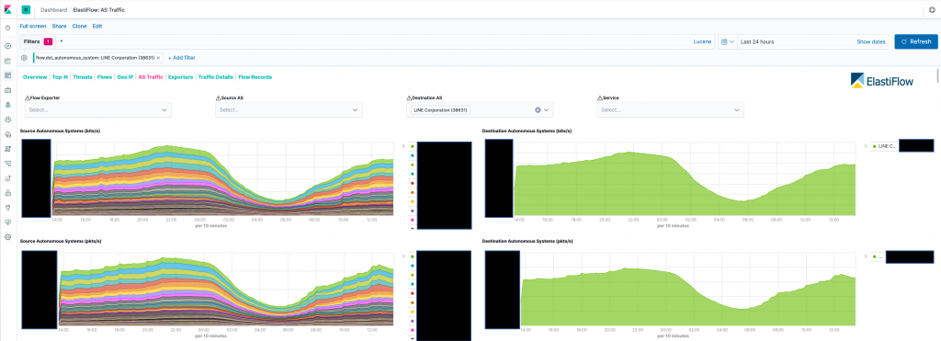Open the Dashboard icon in sidebar

click(x=7, y=75)
